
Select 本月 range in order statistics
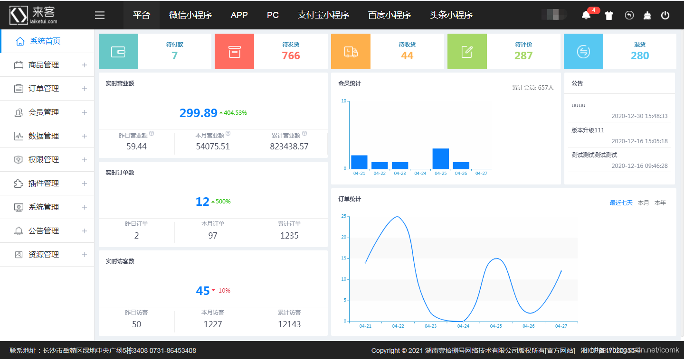click(x=644, y=203)
